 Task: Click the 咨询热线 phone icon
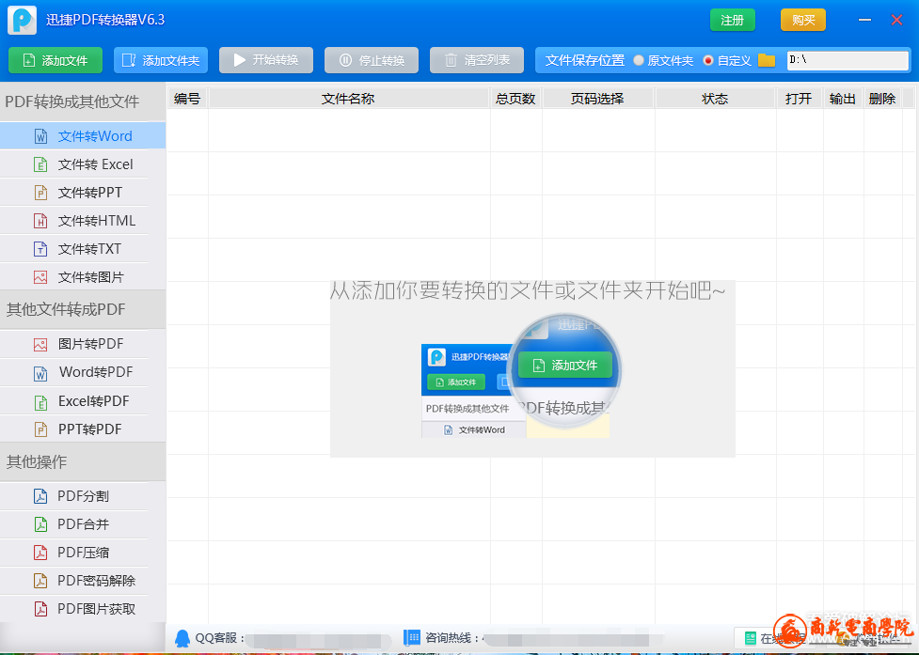412,637
